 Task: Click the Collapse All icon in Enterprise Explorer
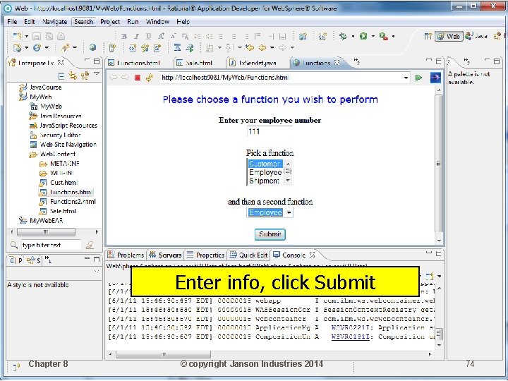[x=61, y=76]
